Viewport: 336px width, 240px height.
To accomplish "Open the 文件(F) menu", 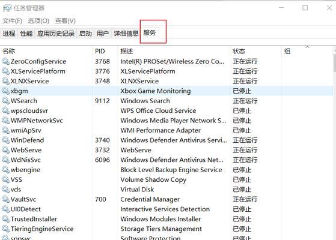I will click(x=12, y=21).
